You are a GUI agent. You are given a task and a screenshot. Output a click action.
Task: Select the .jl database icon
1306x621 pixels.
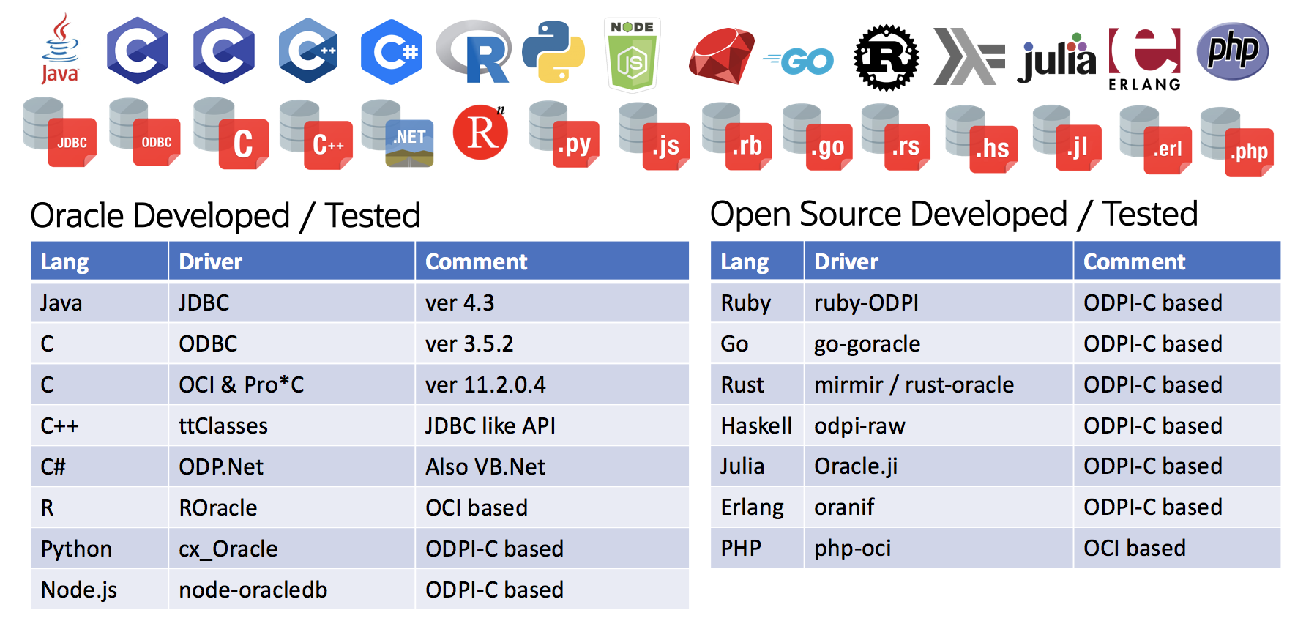(x=1067, y=138)
